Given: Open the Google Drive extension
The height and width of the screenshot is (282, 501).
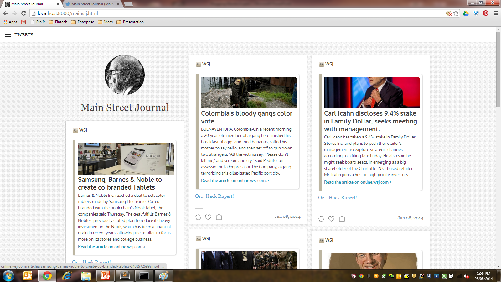Looking at the screenshot, I should point(466,13).
